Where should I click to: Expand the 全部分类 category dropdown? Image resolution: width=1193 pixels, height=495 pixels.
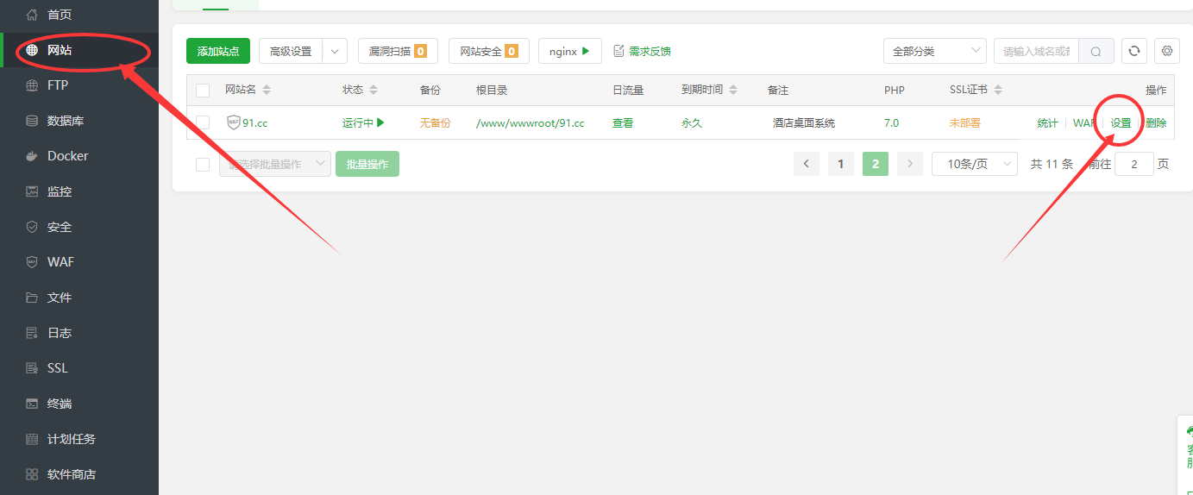click(934, 51)
